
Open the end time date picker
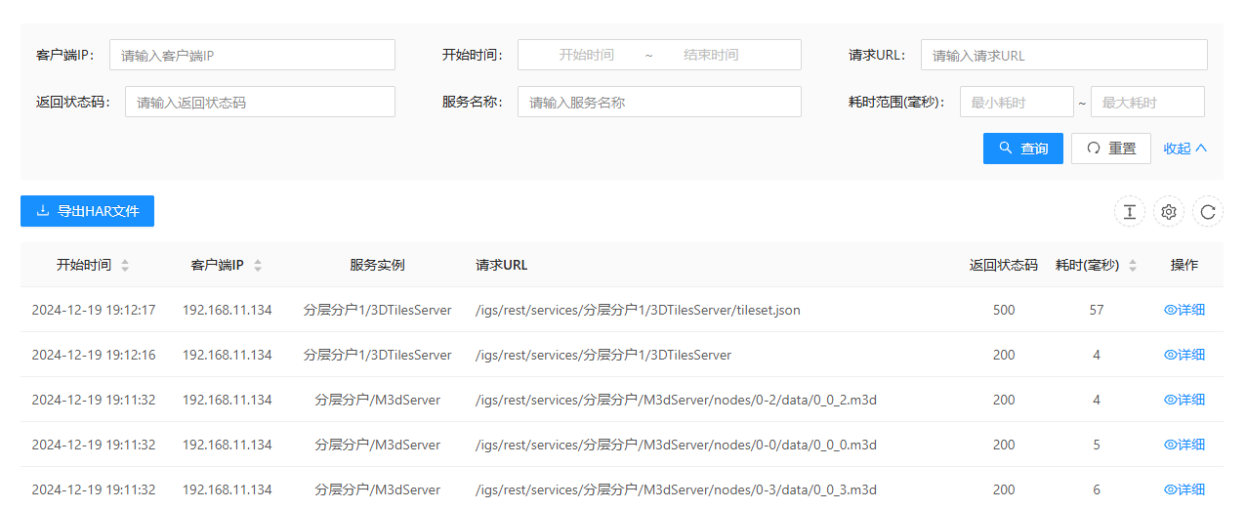[711, 56]
